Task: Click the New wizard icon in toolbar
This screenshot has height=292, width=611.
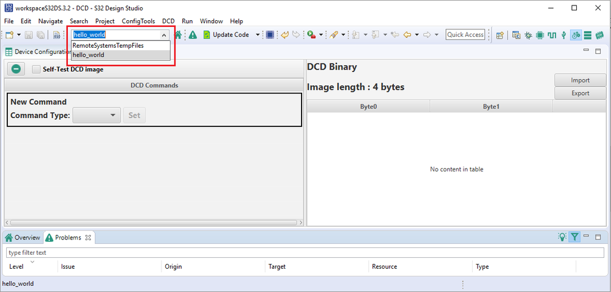Action: [9, 35]
